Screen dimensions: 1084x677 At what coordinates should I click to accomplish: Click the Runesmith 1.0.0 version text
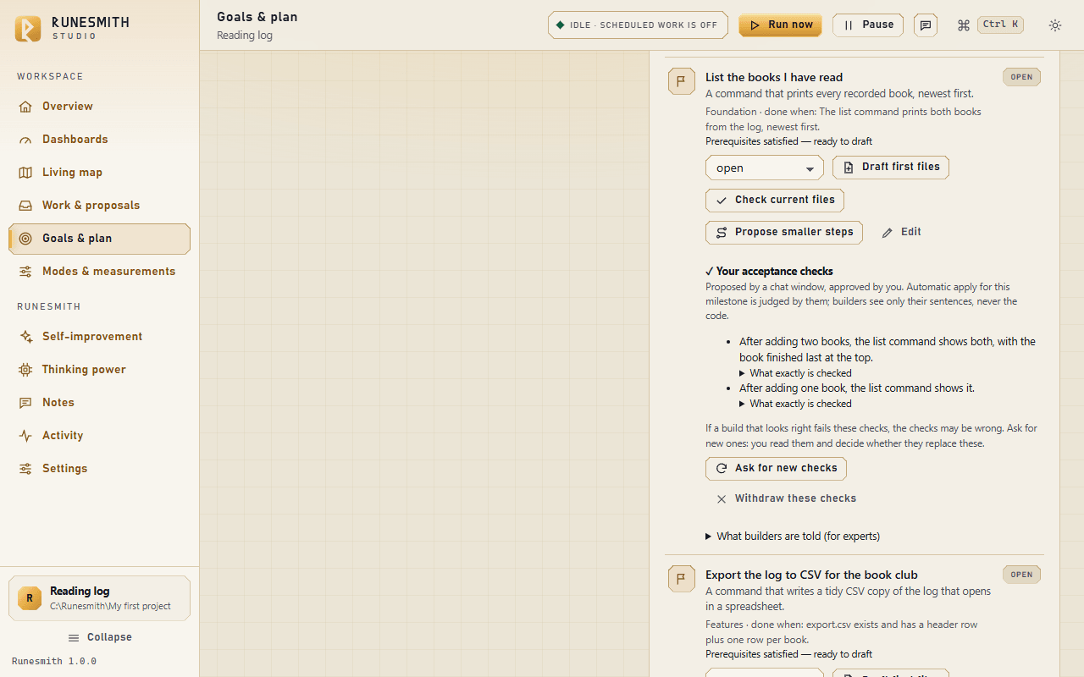point(54,662)
